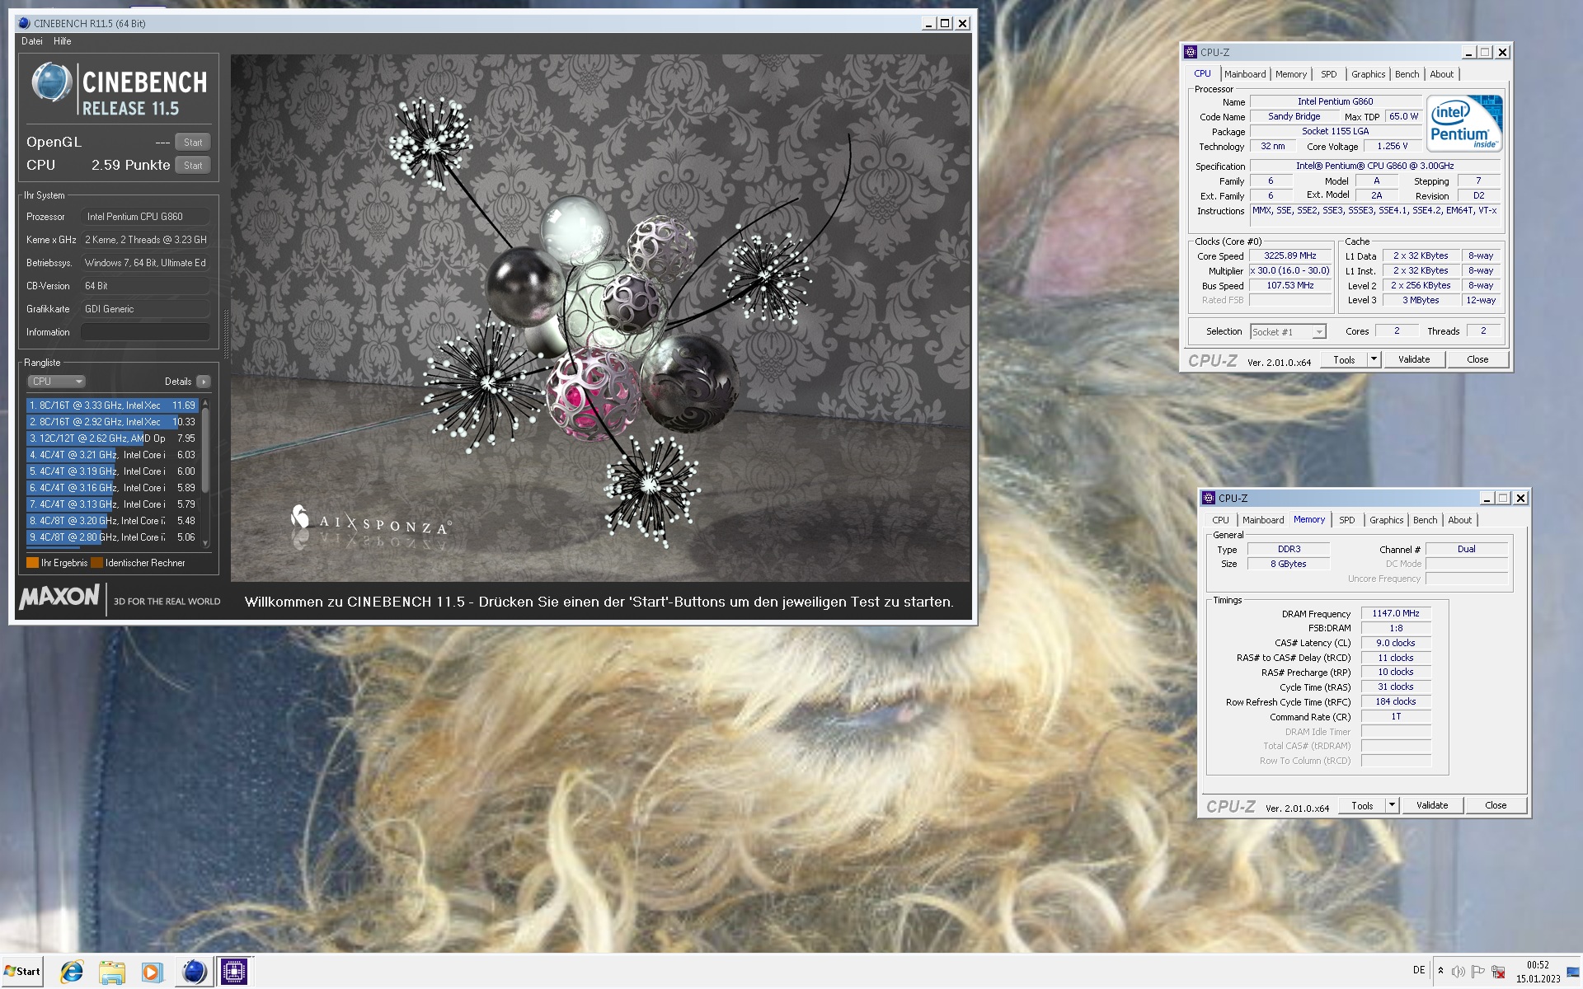Viewport: 1583px width, 989px height.
Task: Click the network tray icon
Action: click(1498, 972)
